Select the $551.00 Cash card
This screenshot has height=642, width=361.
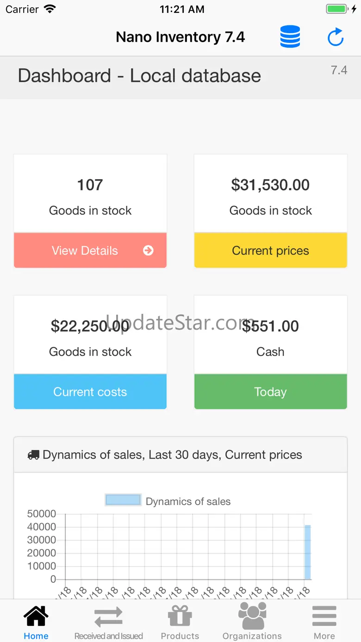point(270,336)
